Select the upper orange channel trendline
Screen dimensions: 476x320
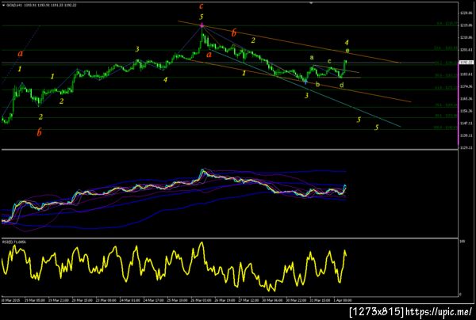tap(289, 42)
